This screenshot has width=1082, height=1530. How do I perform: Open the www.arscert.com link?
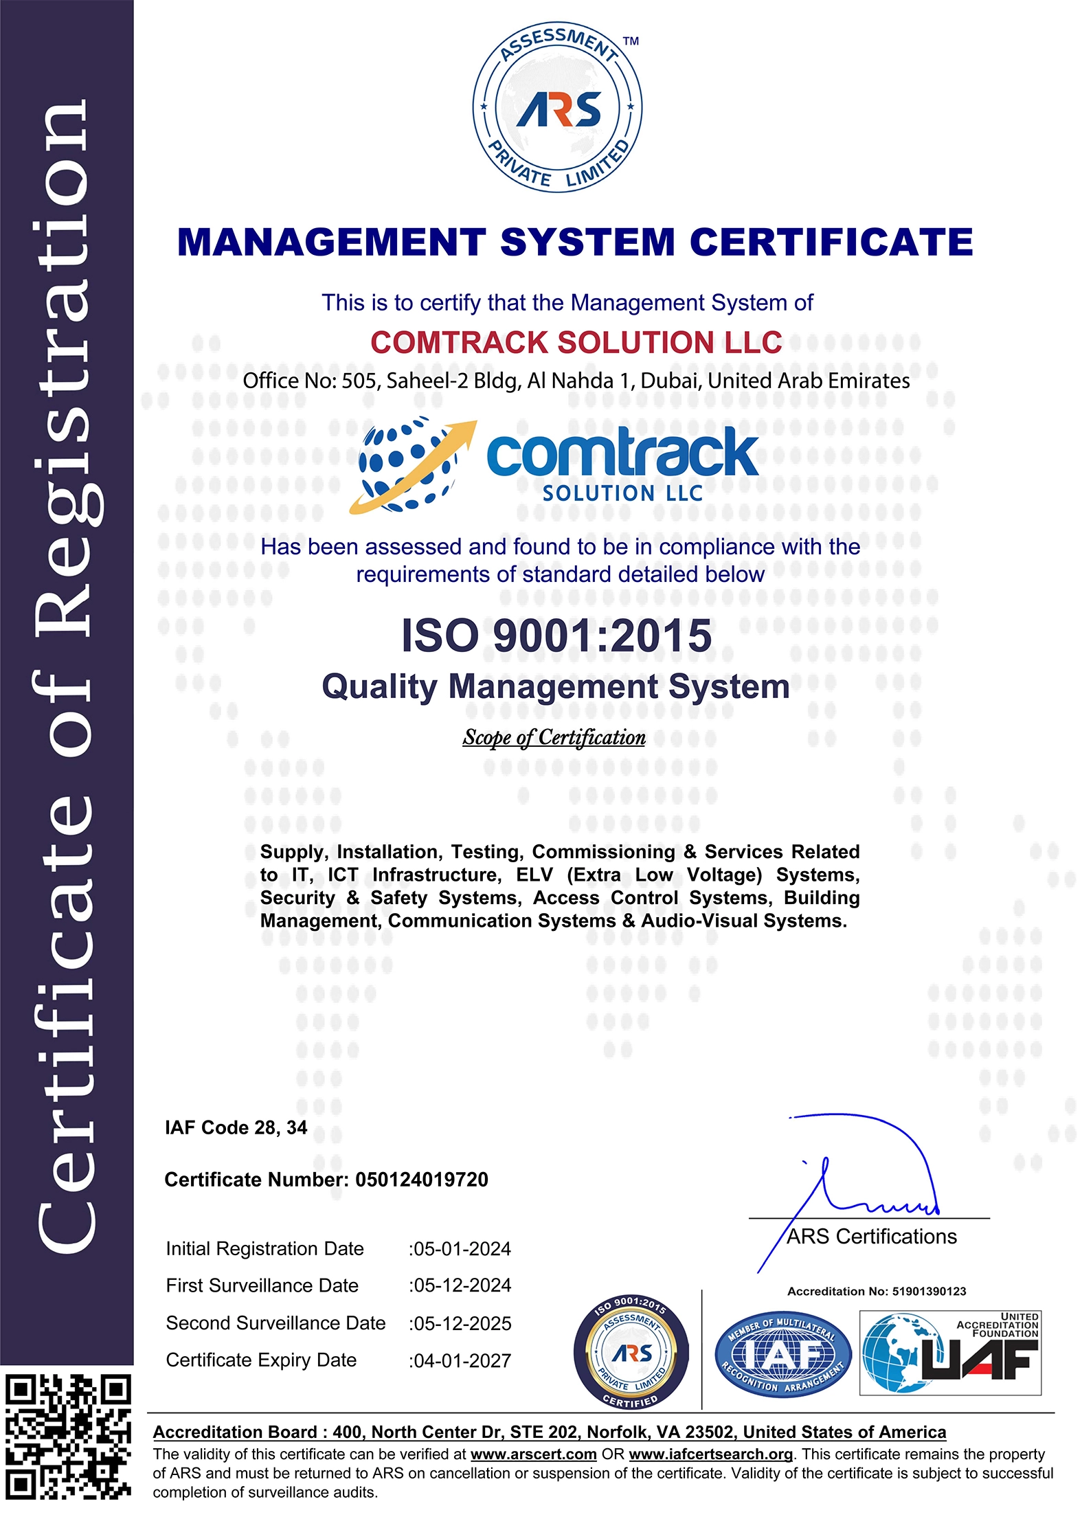[533, 1454]
